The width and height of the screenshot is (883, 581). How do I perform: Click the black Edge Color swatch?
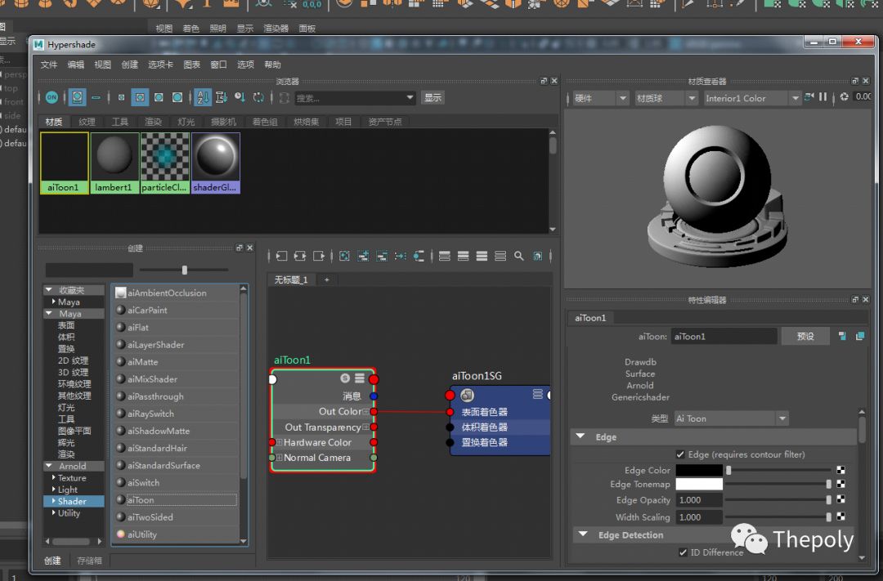[699, 471]
